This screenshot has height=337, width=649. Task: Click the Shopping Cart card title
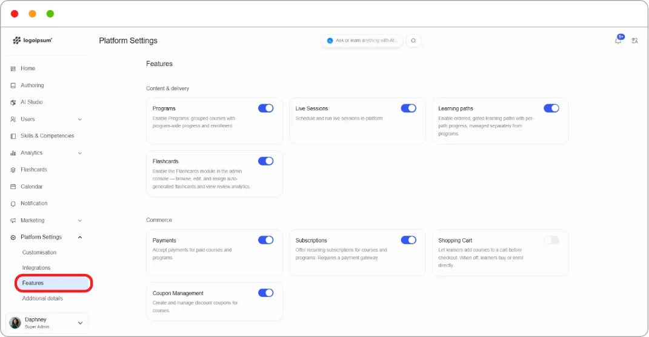point(455,241)
